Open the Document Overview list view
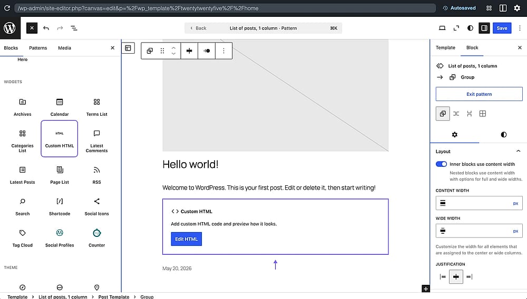 pos(74,28)
